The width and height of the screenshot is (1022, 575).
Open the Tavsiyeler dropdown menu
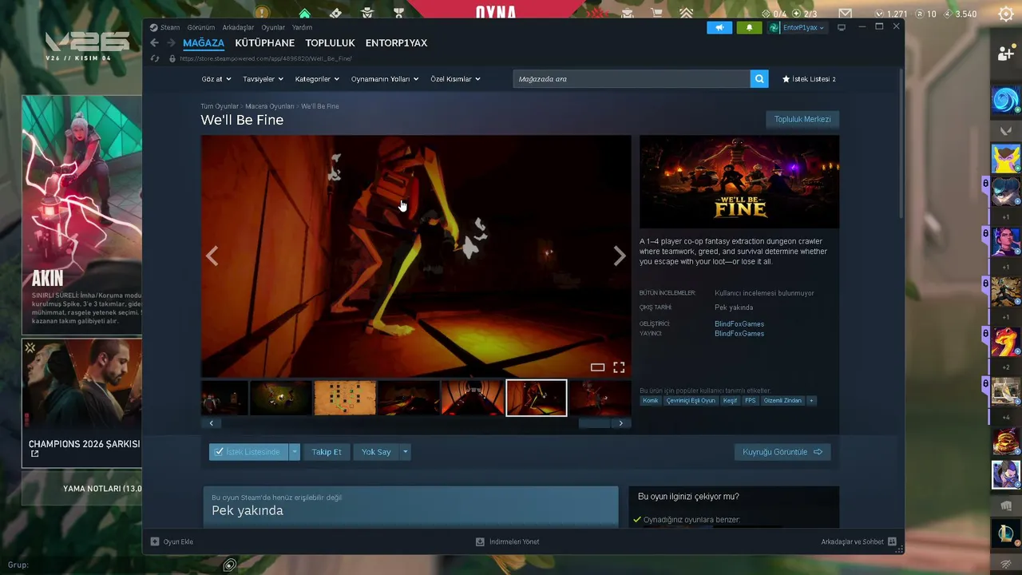(x=263, y=79)
